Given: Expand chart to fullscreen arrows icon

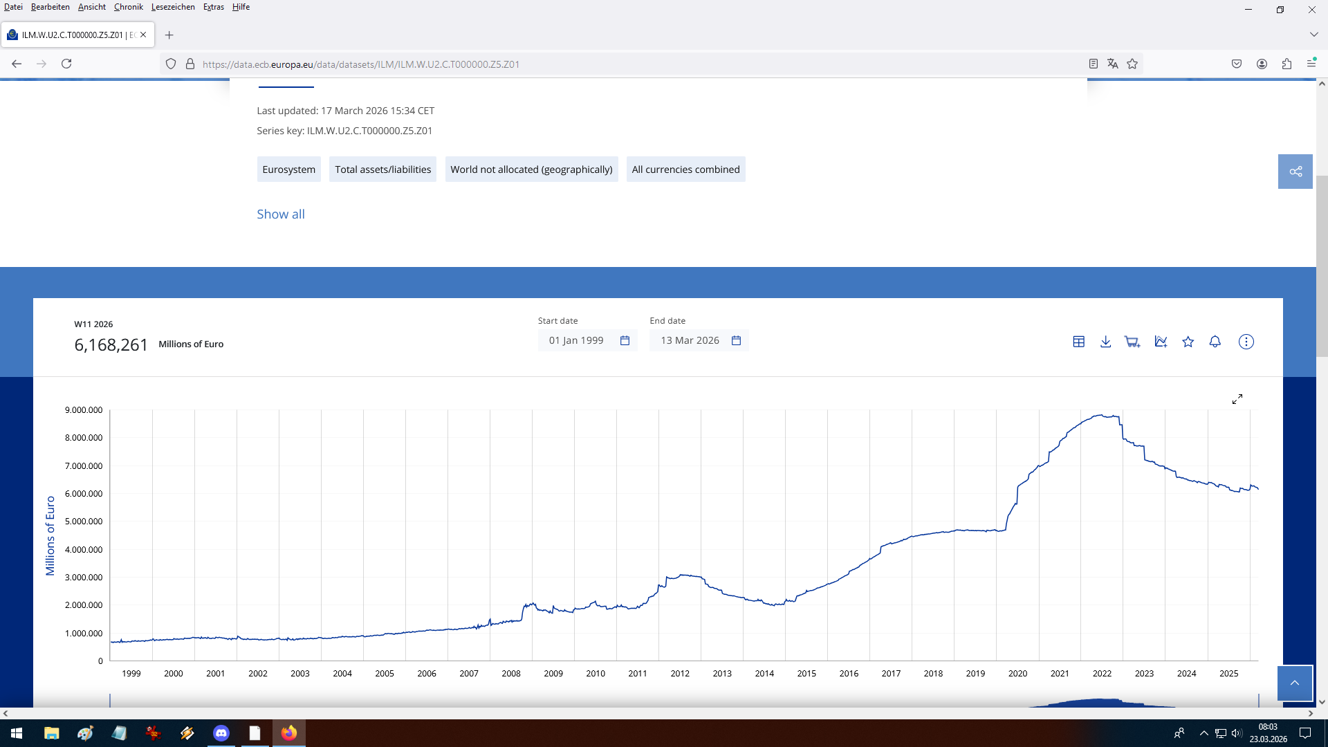Looking at the screenshot, I should (x=1237, y=399).
